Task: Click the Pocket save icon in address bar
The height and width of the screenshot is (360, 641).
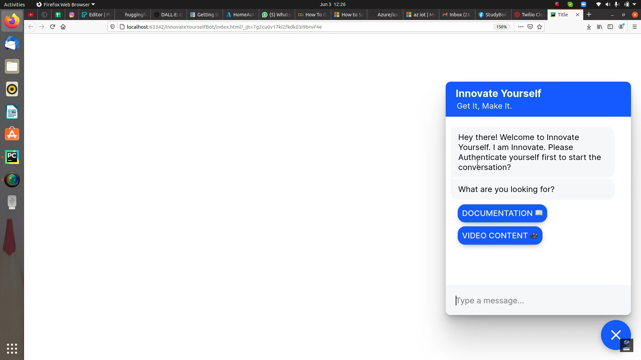Action: tap(530, 27)
